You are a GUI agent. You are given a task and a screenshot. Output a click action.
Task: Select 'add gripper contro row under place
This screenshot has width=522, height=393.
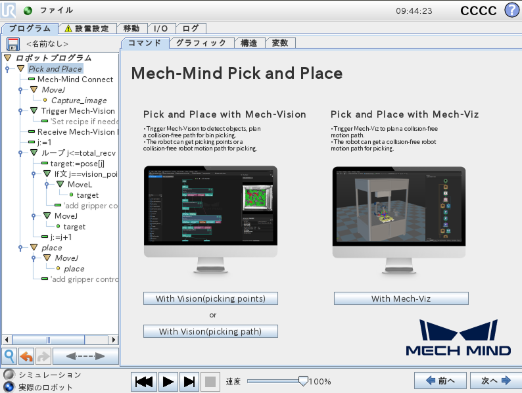(x=80, y=279)
